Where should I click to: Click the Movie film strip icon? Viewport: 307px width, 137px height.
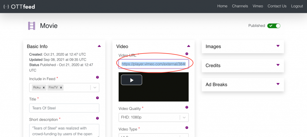tap(32, 26)
